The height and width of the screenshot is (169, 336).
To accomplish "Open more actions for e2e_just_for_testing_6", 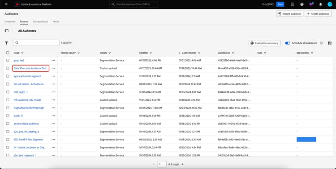I will (x=53, y=132).
